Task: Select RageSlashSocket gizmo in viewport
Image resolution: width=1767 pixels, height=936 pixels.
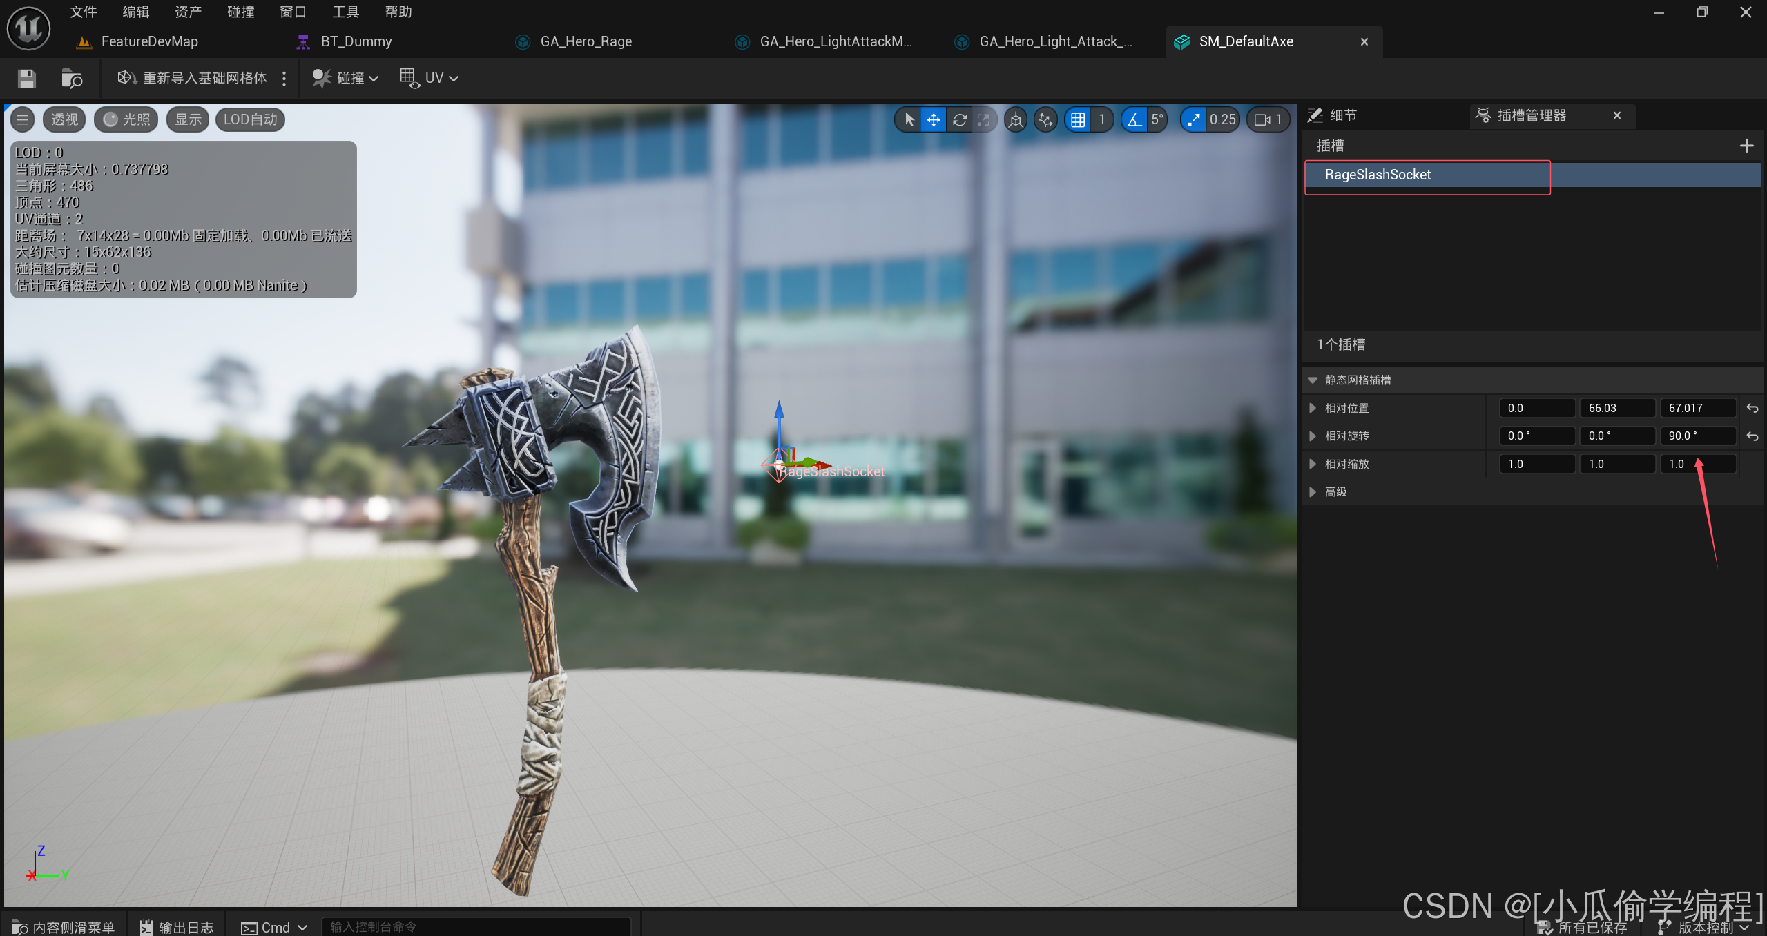Action: (779, 465)
